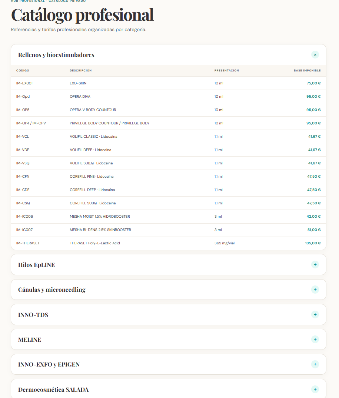Expand Hilos EpLINE using its plus icon
339x398 pixels.
[x=315, y=264]
